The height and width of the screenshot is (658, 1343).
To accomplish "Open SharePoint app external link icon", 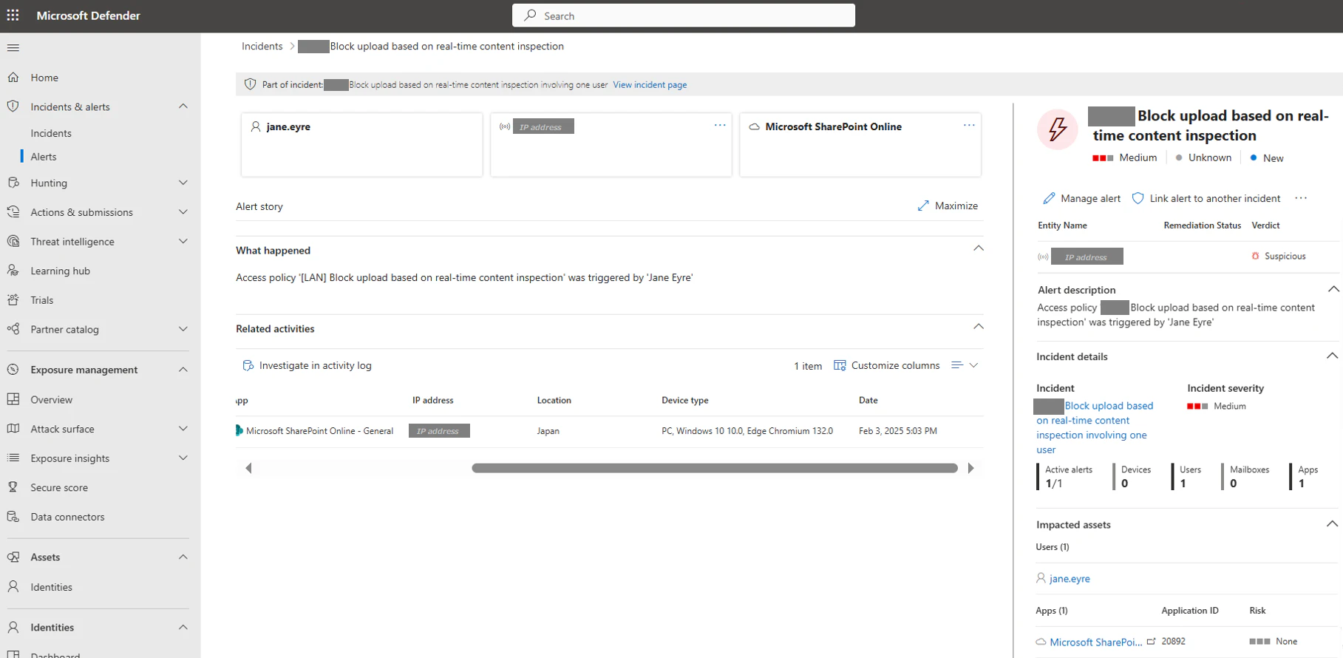I will 1151,641.
